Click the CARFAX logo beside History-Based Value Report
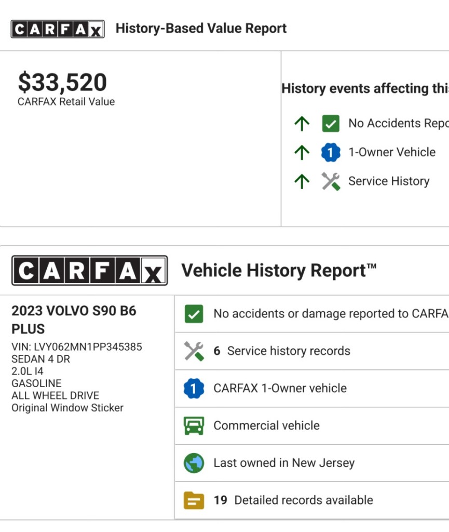 click(58, 29)
